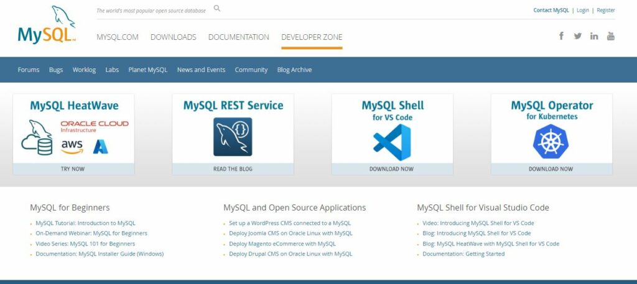Open Video Series: MySQL 101 for Beginners
This screenshot has height=284, width=637.
pos(85,244)
